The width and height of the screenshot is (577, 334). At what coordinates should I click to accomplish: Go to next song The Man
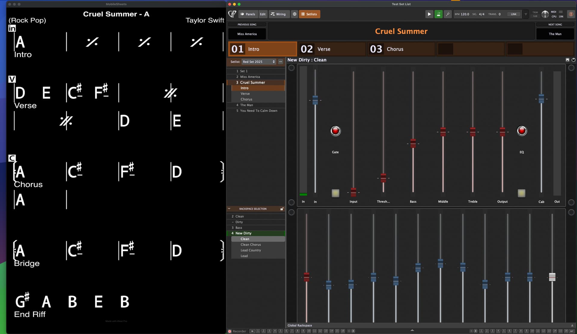555,34
